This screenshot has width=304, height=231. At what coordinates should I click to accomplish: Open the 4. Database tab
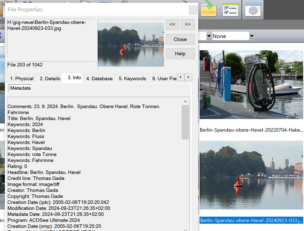[x=99, y=79]
